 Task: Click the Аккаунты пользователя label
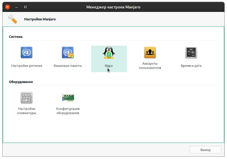[x=150, y=66]
